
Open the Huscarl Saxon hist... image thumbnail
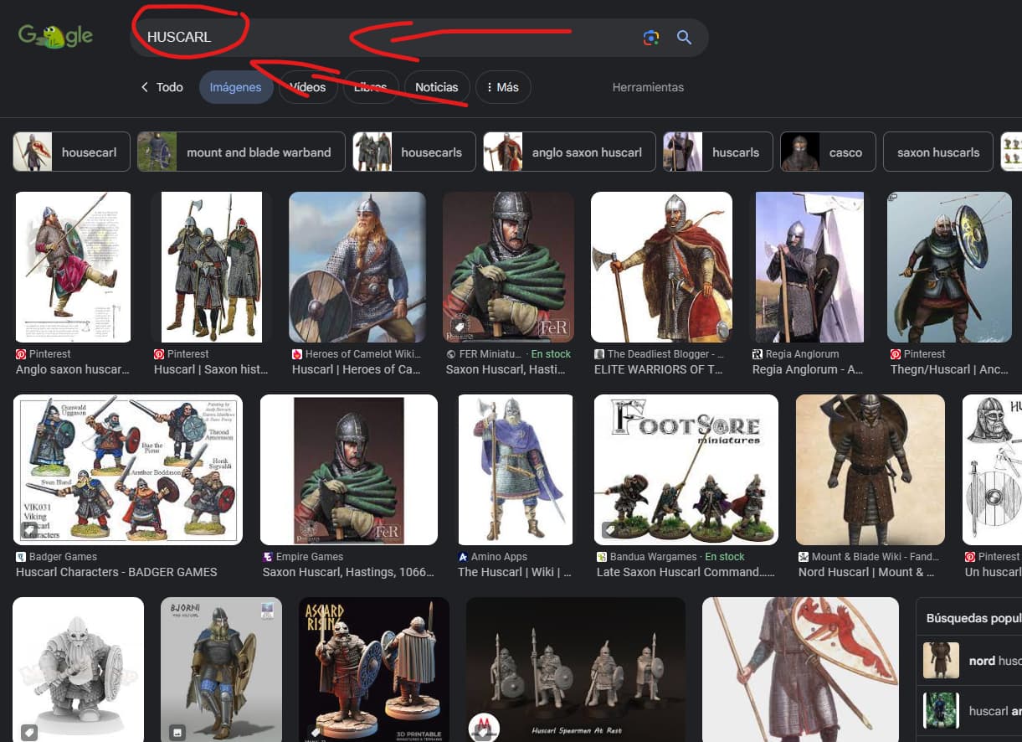point(212,267)
